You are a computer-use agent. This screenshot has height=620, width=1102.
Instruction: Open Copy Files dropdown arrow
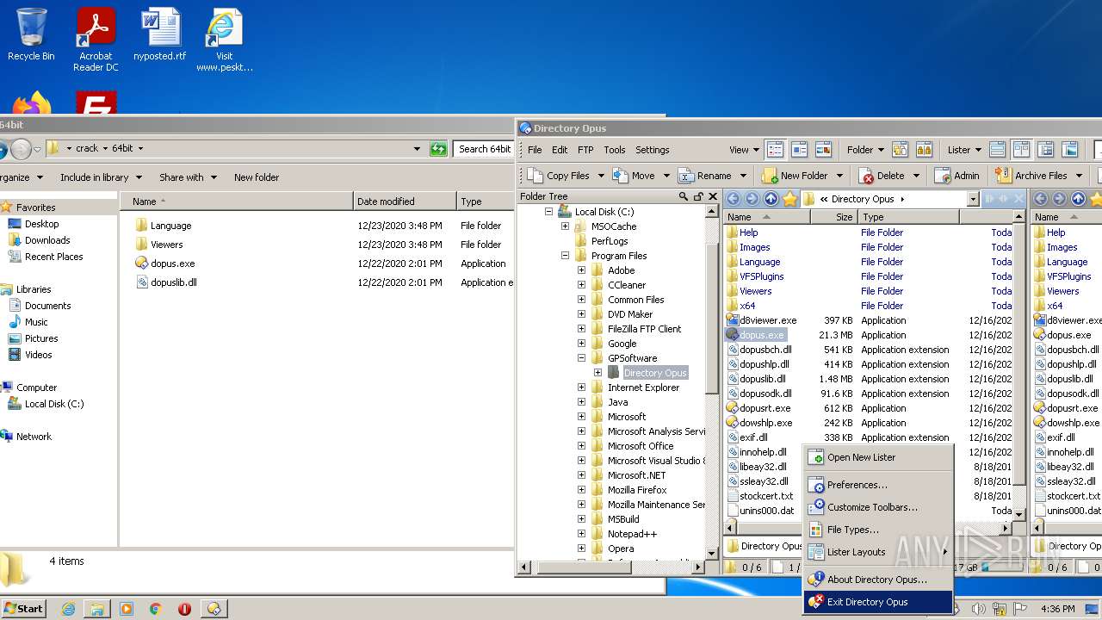click(x=600, y=176)
